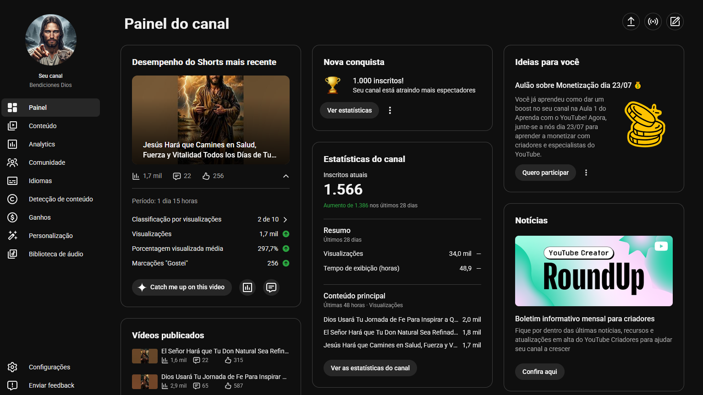703x395 pixels.
Task: Click the Shorts comments count icon
Action: pyautogui.click(x=177, y=176)
